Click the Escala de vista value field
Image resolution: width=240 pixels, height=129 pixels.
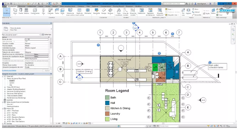[x=36, y=39]
